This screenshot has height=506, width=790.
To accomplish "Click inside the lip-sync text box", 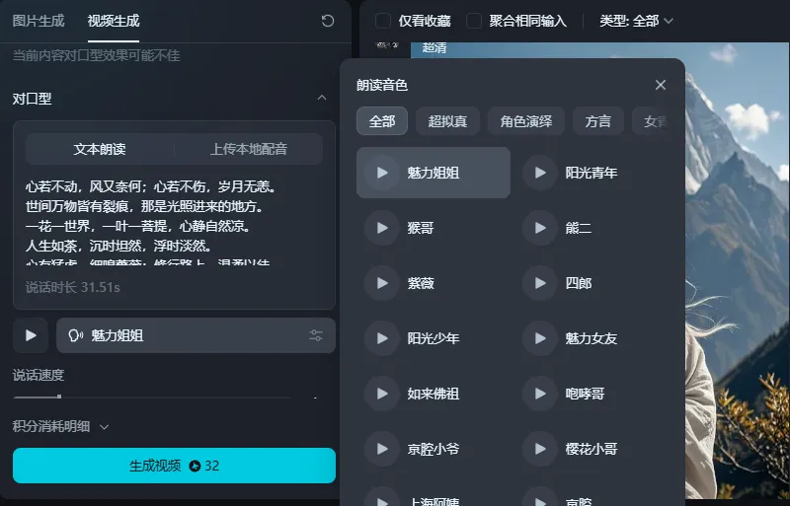I will [174, 222].
